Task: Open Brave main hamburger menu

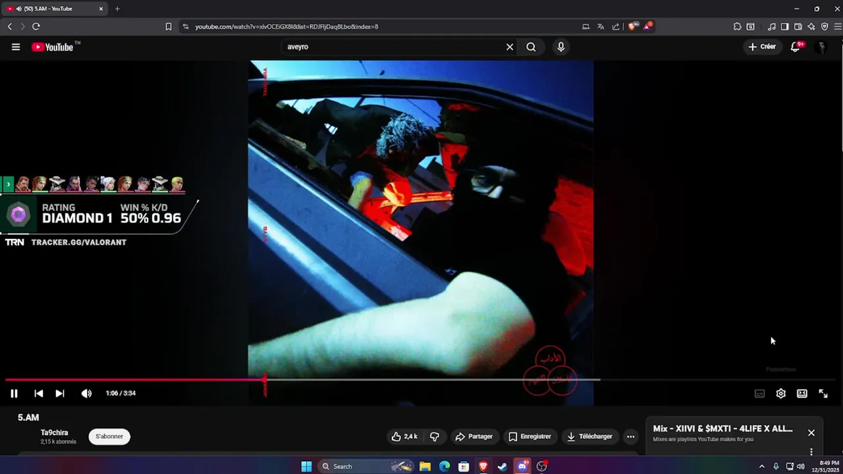Action: coord(837,26)
